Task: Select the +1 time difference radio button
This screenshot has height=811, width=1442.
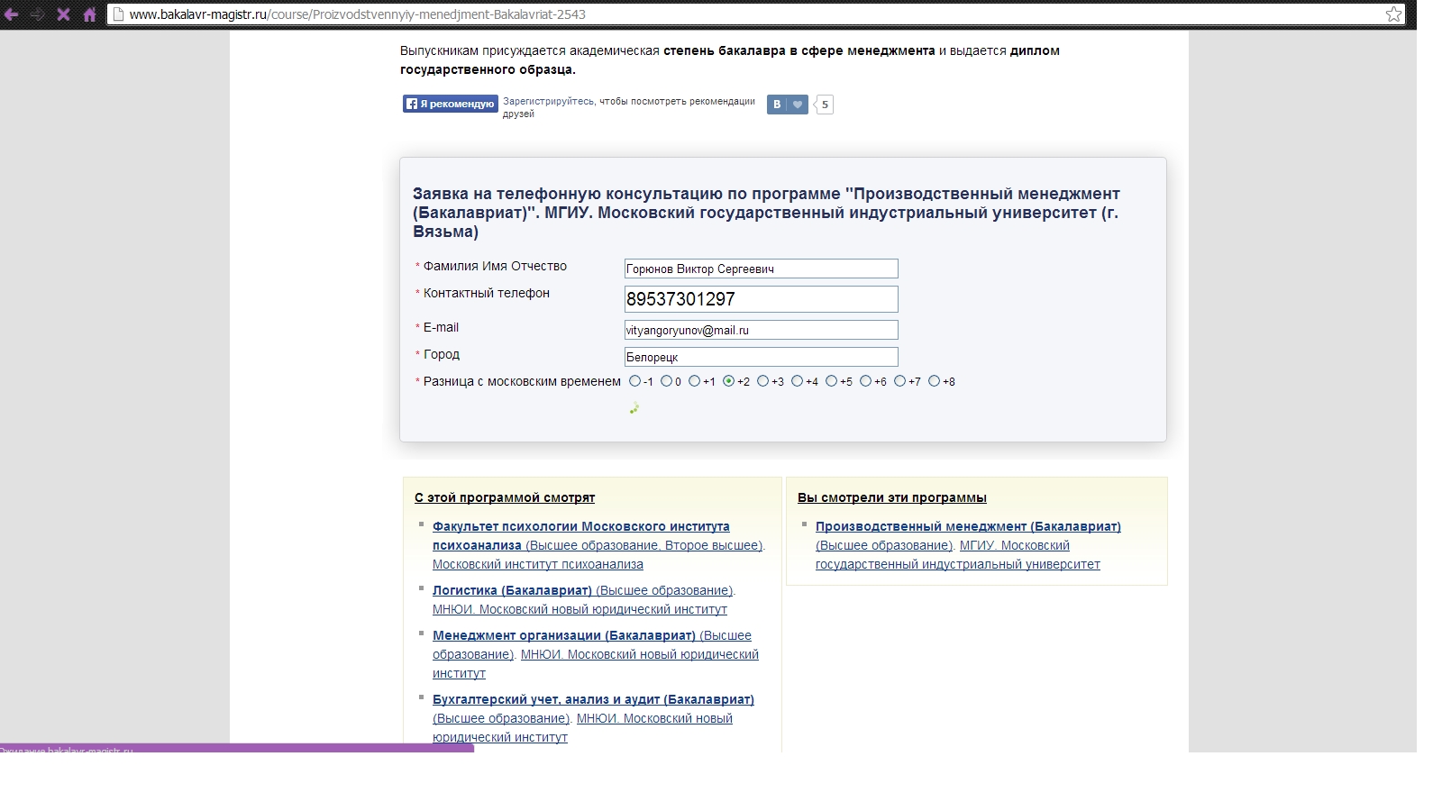Action: pyautogui.click(x=694, y=381)
